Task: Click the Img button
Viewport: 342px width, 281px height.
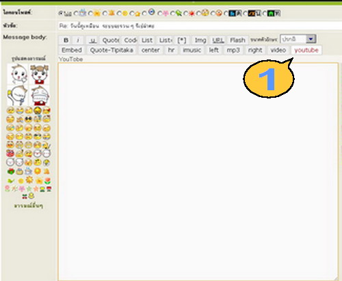Action: pyautogui.click(x=200, y=40)
